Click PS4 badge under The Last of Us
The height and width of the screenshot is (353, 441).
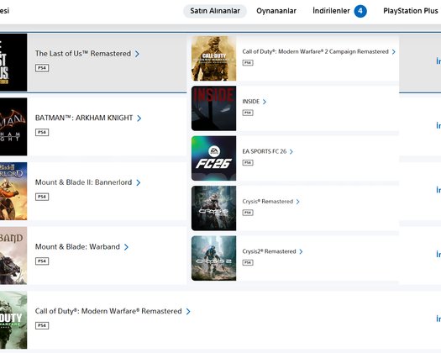pyautogui.click(x=42, y=68)
